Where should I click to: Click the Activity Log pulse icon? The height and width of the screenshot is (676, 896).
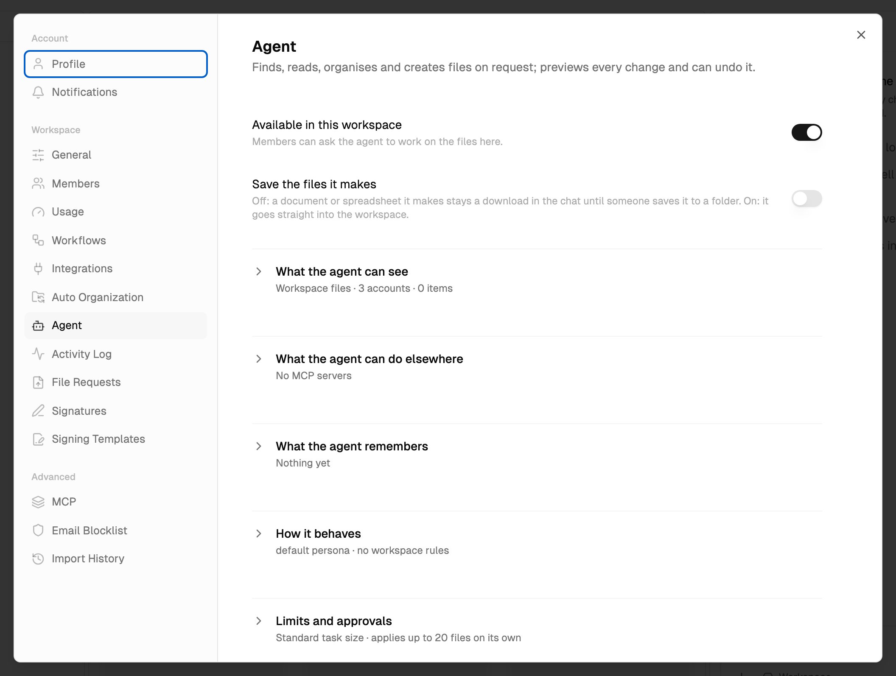[x=38, y=354]
